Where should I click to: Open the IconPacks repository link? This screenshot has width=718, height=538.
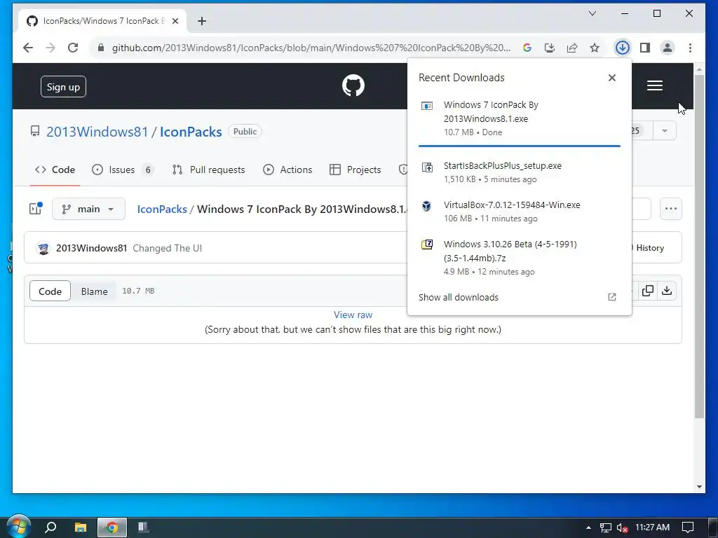[191, 132]
